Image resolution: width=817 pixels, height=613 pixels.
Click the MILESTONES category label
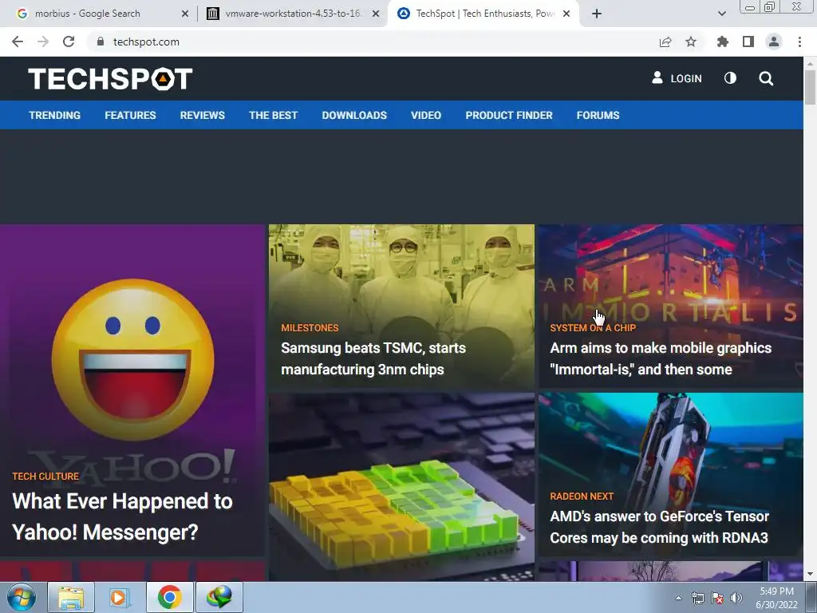(x=310, y=328)
